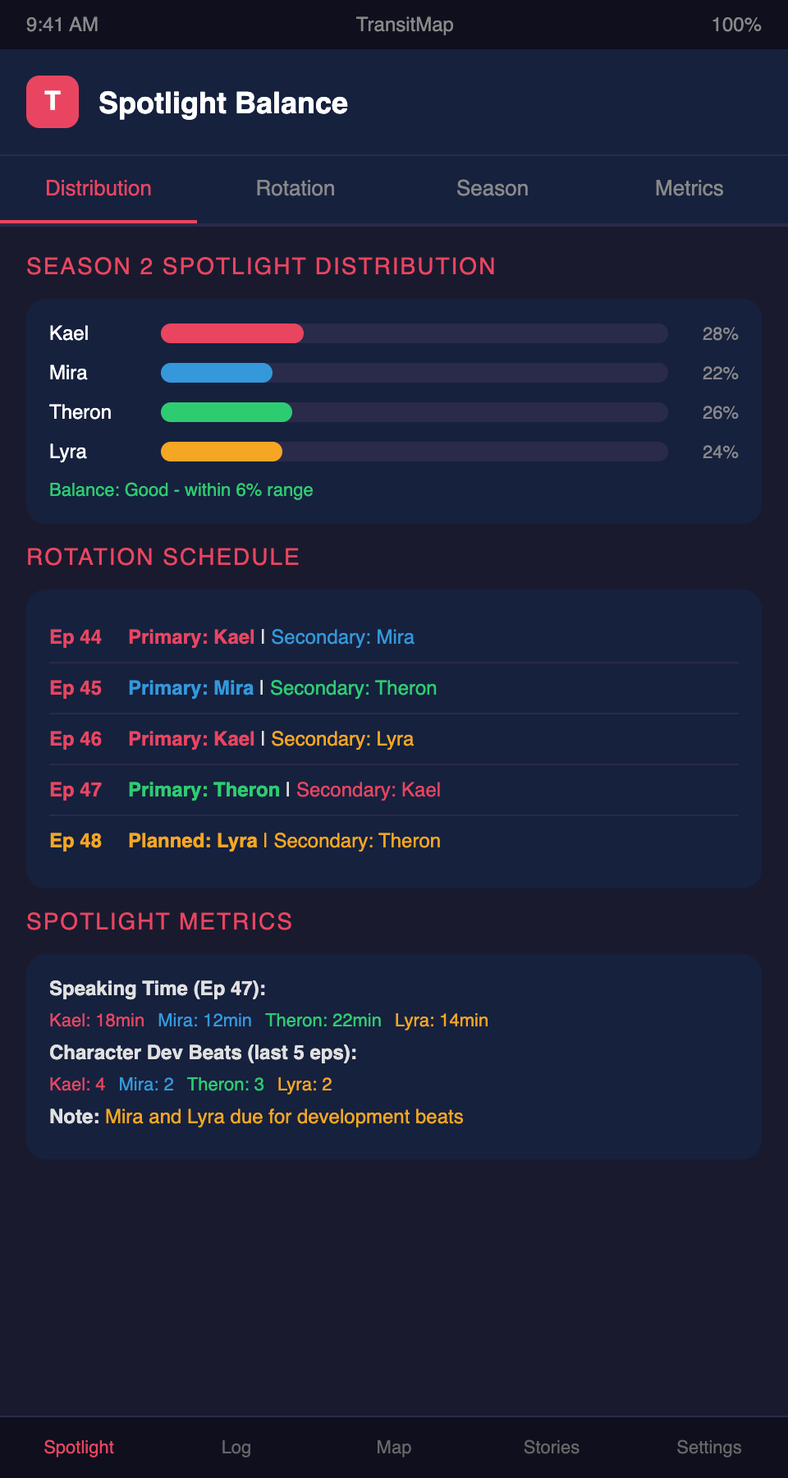788x1478 pixels.
Task: Open the Map navigation item
Action: pos(394,1448)
